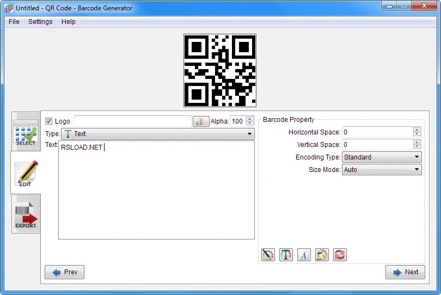Click the Next button
The height and width of the screenshot is (295, 441).
[x=405, y=272]
